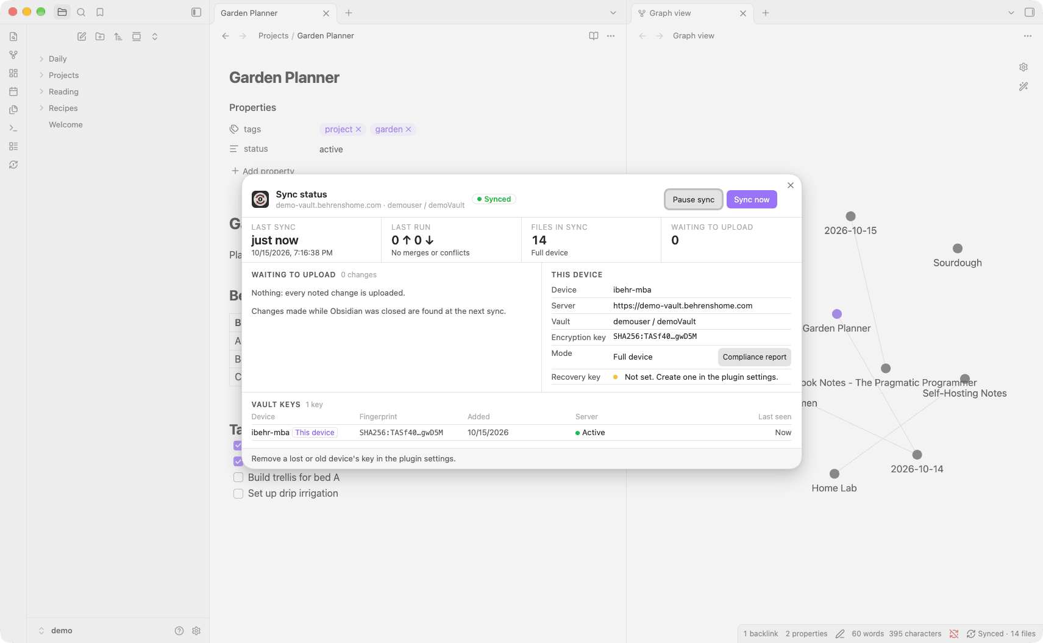Click '1 backlink' in status bar
The width and height of the screenshot is (1043, 643).
pyautogui.click(x=761, y=634)
